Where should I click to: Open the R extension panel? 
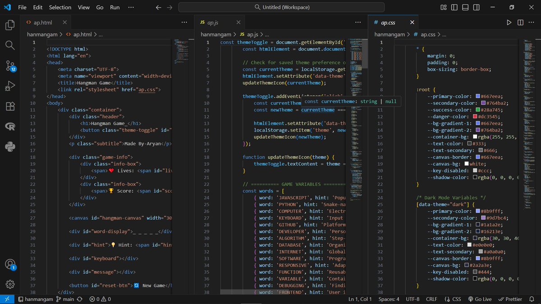(10, 127)
